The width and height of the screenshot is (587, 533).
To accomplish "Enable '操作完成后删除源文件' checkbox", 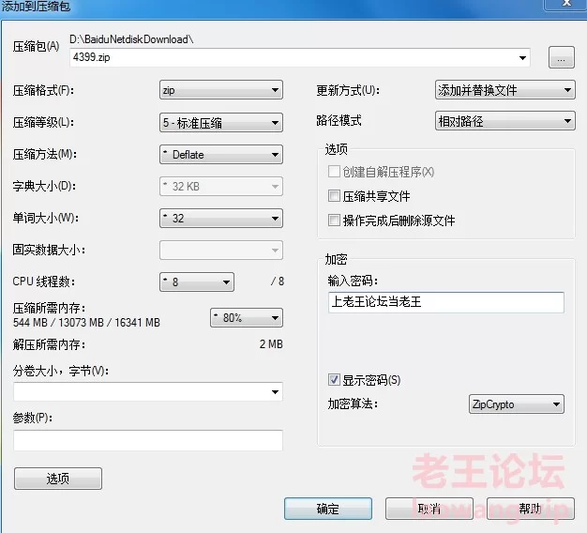I will pos(334,220).
